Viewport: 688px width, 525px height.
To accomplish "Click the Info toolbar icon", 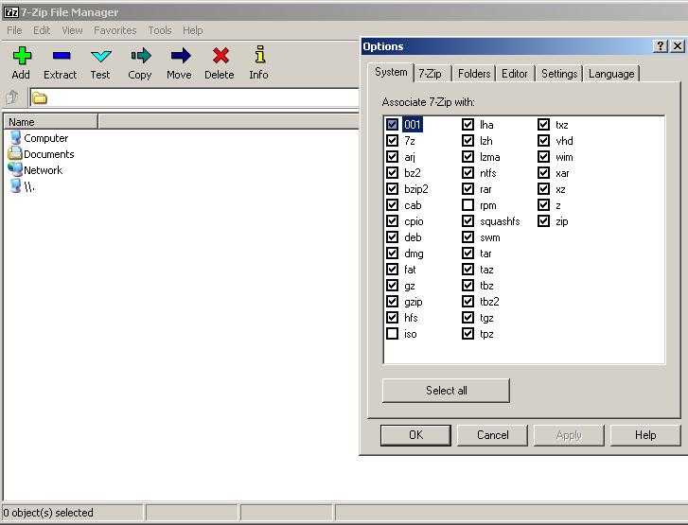I will coord(259,54).
